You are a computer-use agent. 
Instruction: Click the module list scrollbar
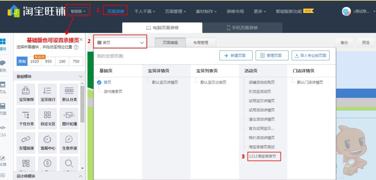click(x=82, y=104)
